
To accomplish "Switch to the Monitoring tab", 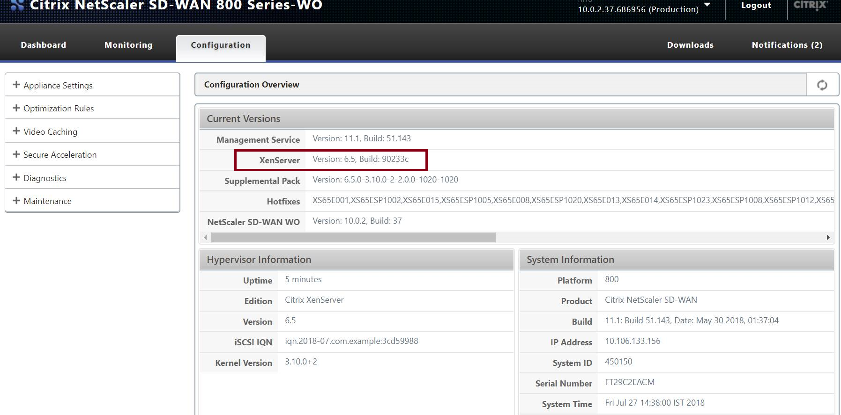I will click(128, 45).
